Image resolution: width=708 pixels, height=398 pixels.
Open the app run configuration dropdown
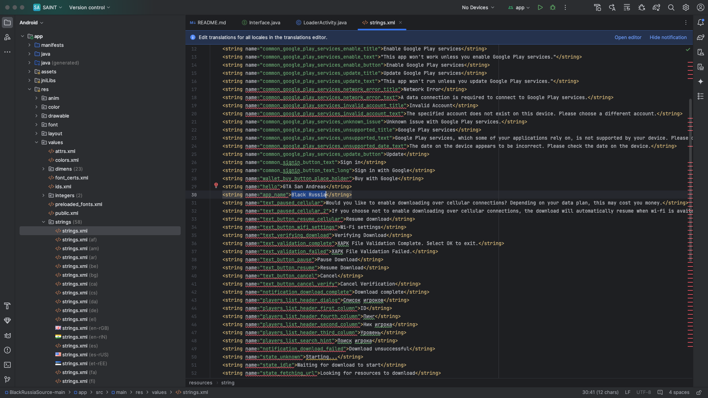(519, 7)
